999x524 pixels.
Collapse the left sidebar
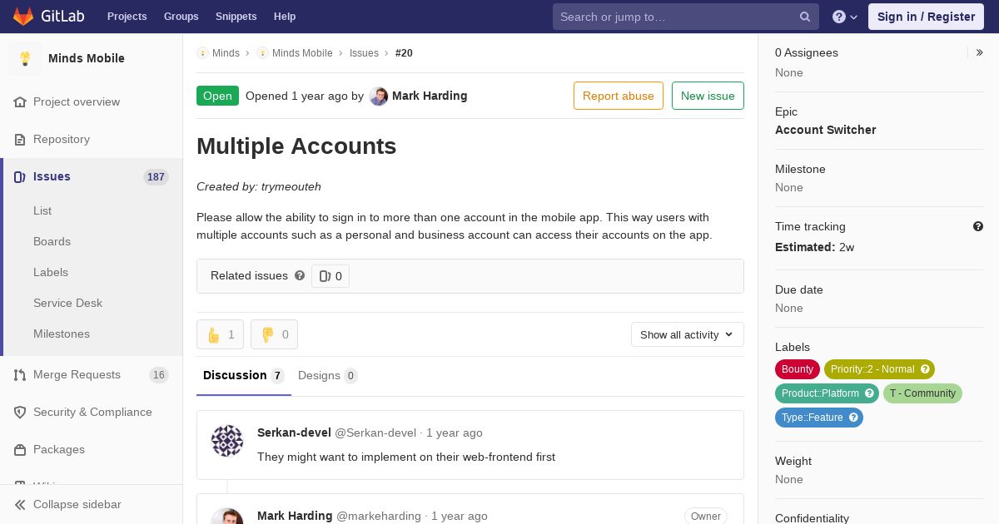tap(68, 504)
